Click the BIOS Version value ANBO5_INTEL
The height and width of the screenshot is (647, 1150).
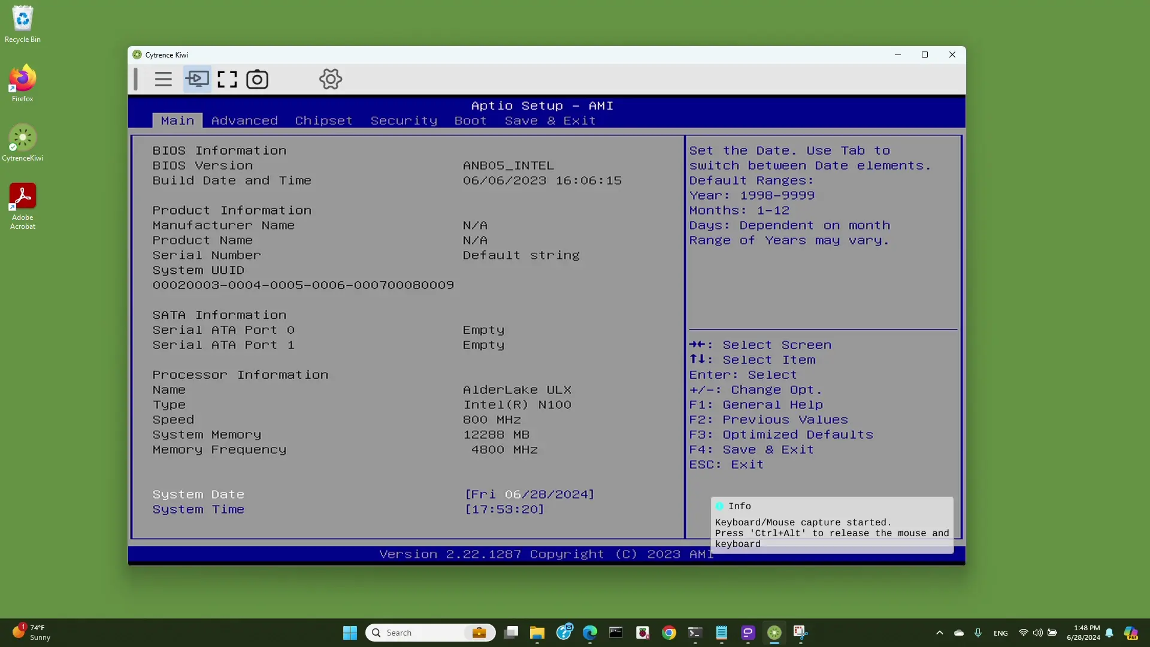pyautogui.click(x=508, y=165)
